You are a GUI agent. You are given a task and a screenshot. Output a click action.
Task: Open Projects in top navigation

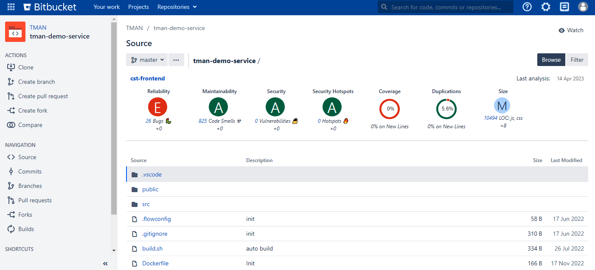[138, 7]
